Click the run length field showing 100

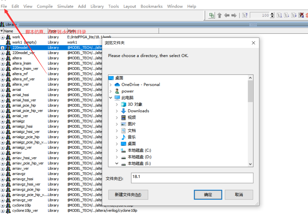point(260,15)
